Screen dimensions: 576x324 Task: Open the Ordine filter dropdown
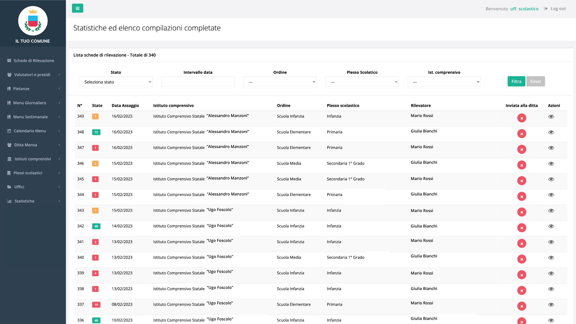[280, 82]
